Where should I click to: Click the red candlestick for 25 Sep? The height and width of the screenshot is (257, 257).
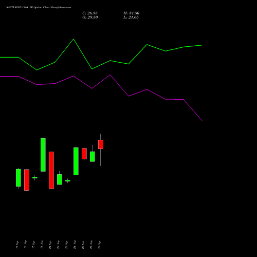coord(84,154)
